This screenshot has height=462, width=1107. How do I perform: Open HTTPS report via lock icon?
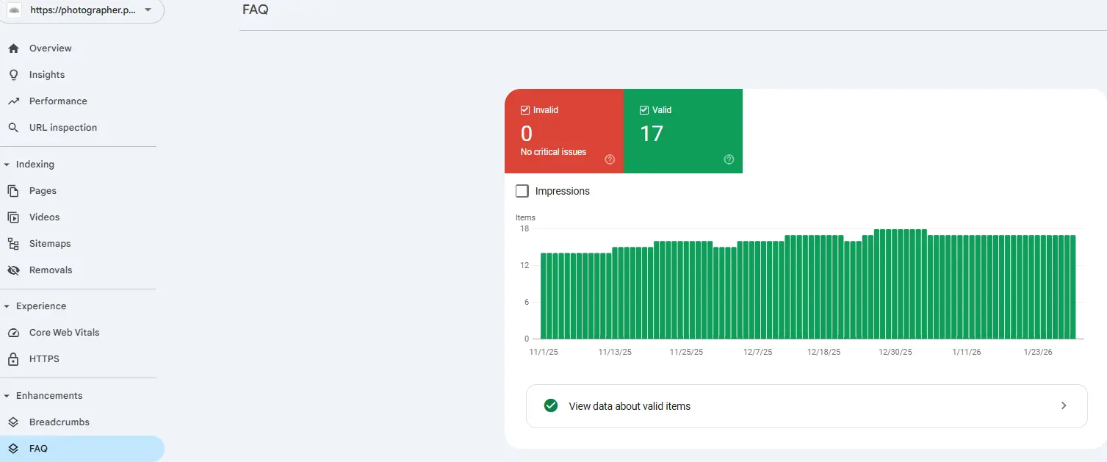point(15,358)
